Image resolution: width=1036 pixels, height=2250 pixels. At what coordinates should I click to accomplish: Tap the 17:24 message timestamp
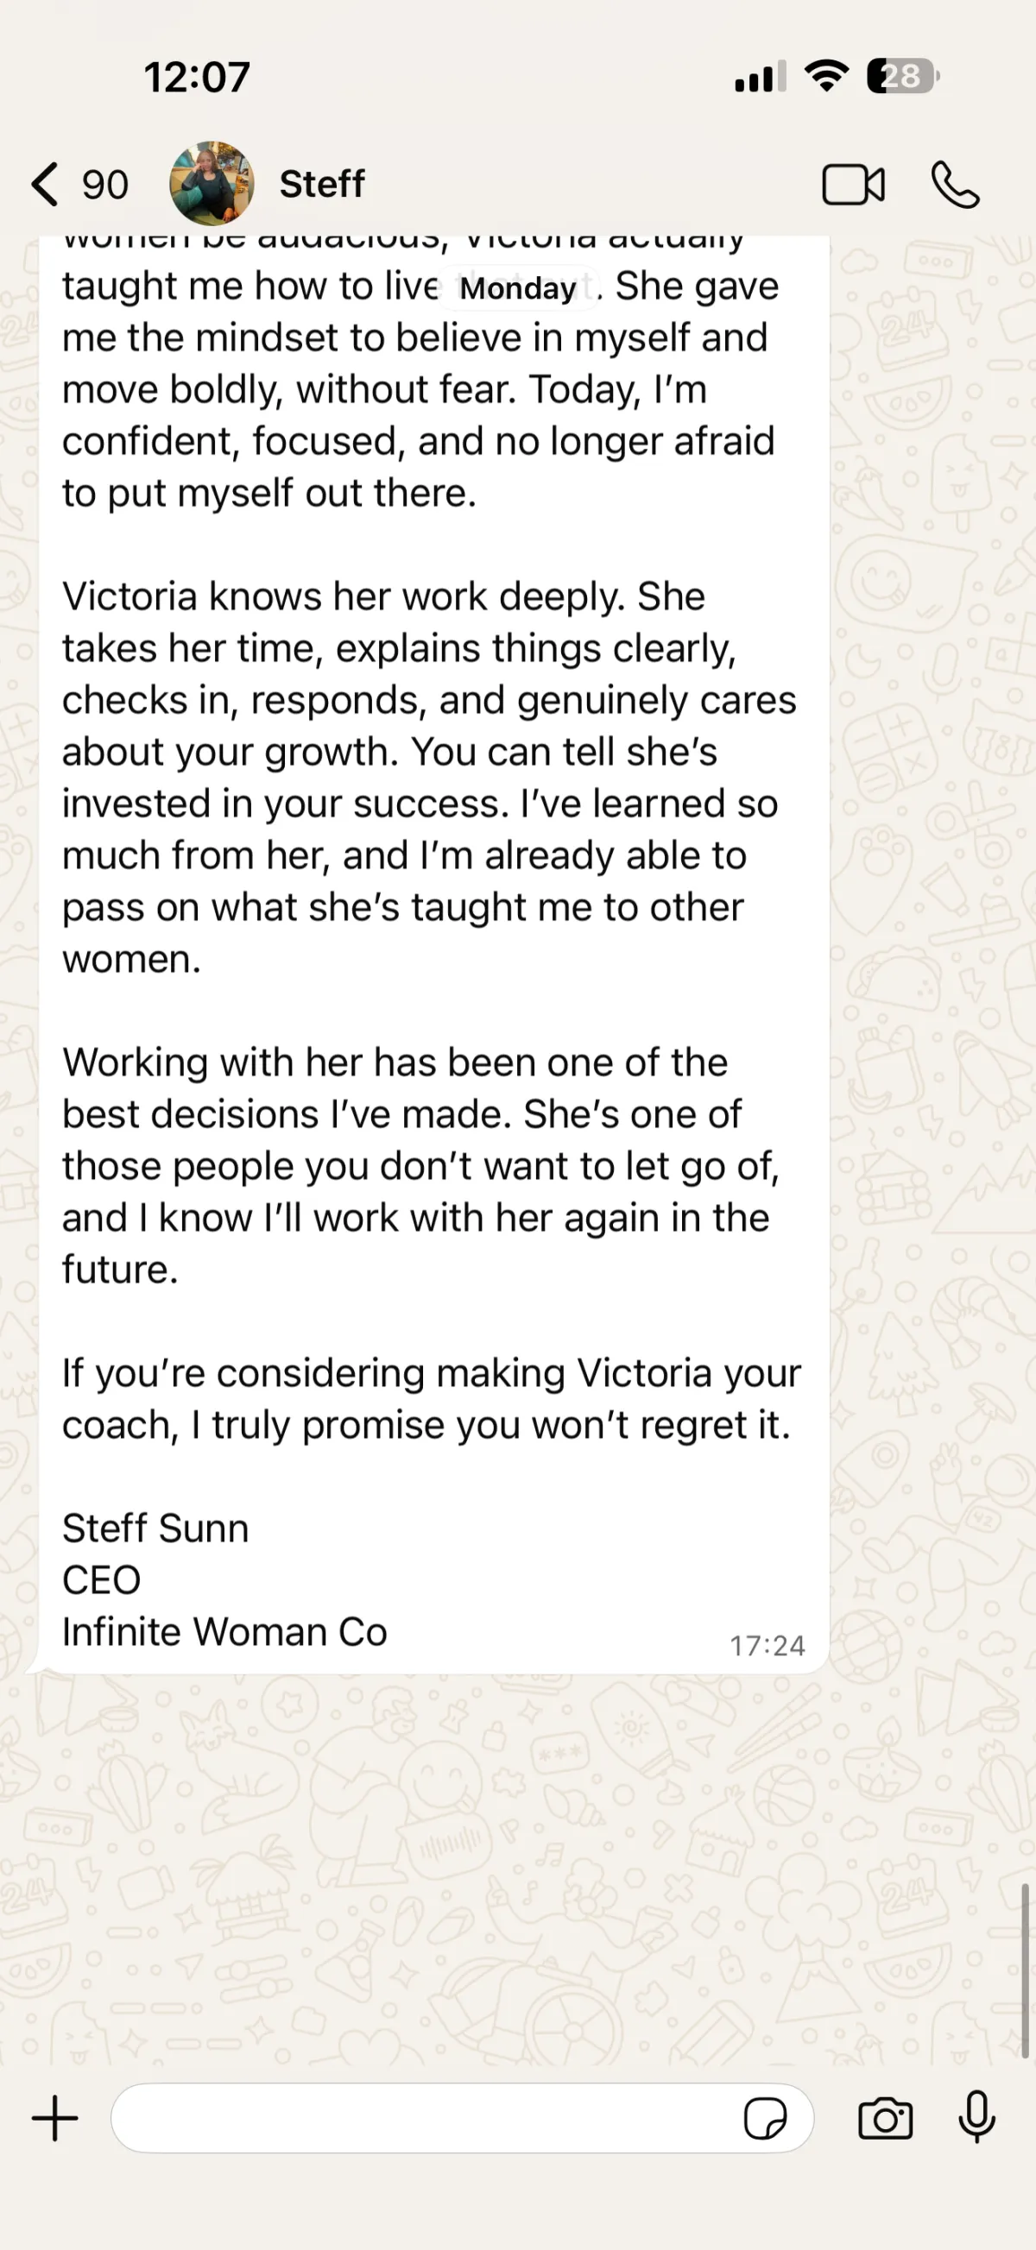[x=767, y=1646]
